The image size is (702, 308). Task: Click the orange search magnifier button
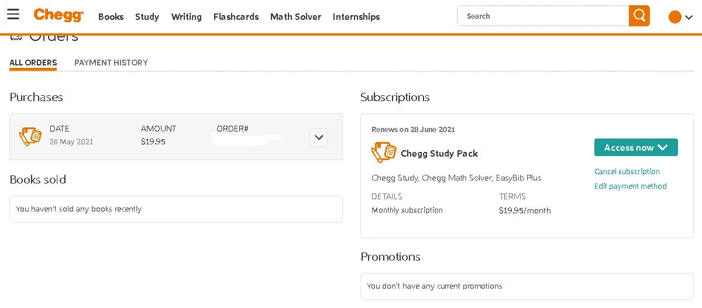click(639, 16)
